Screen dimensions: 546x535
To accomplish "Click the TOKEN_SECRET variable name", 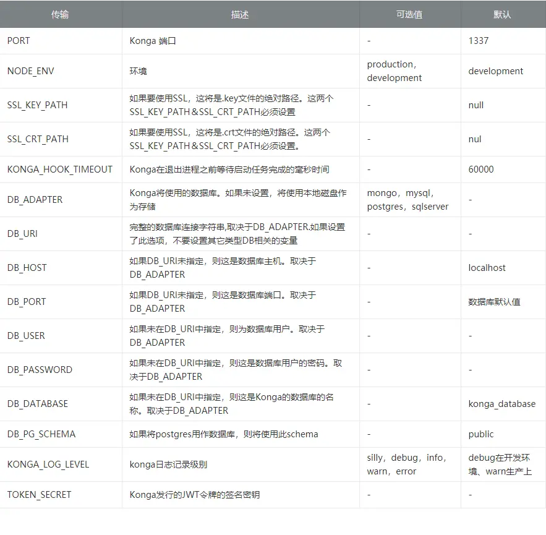I will (x=39, y=495).
